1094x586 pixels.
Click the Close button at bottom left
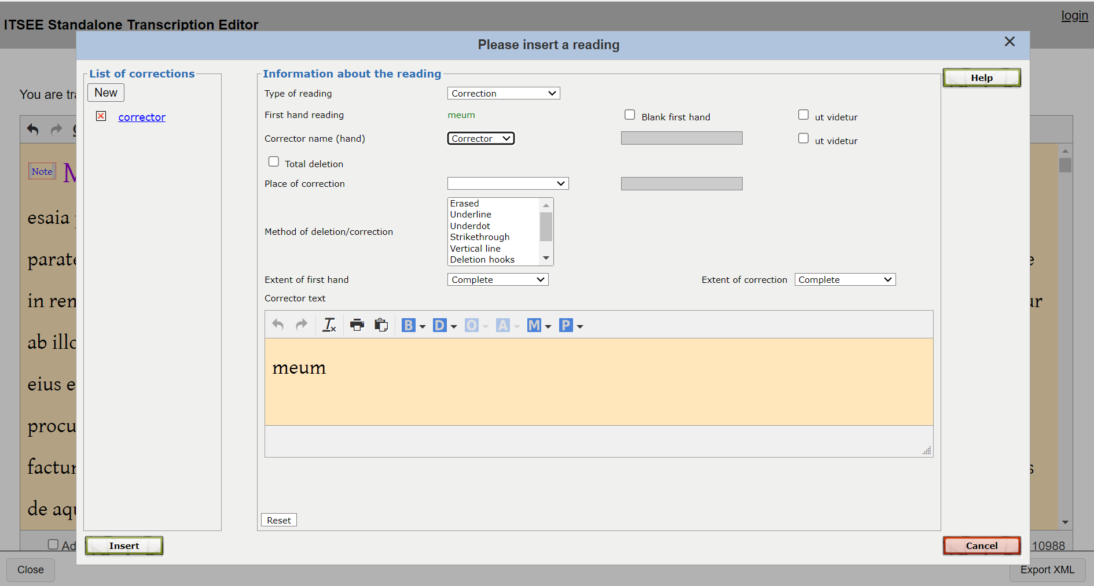pos(31,570)
